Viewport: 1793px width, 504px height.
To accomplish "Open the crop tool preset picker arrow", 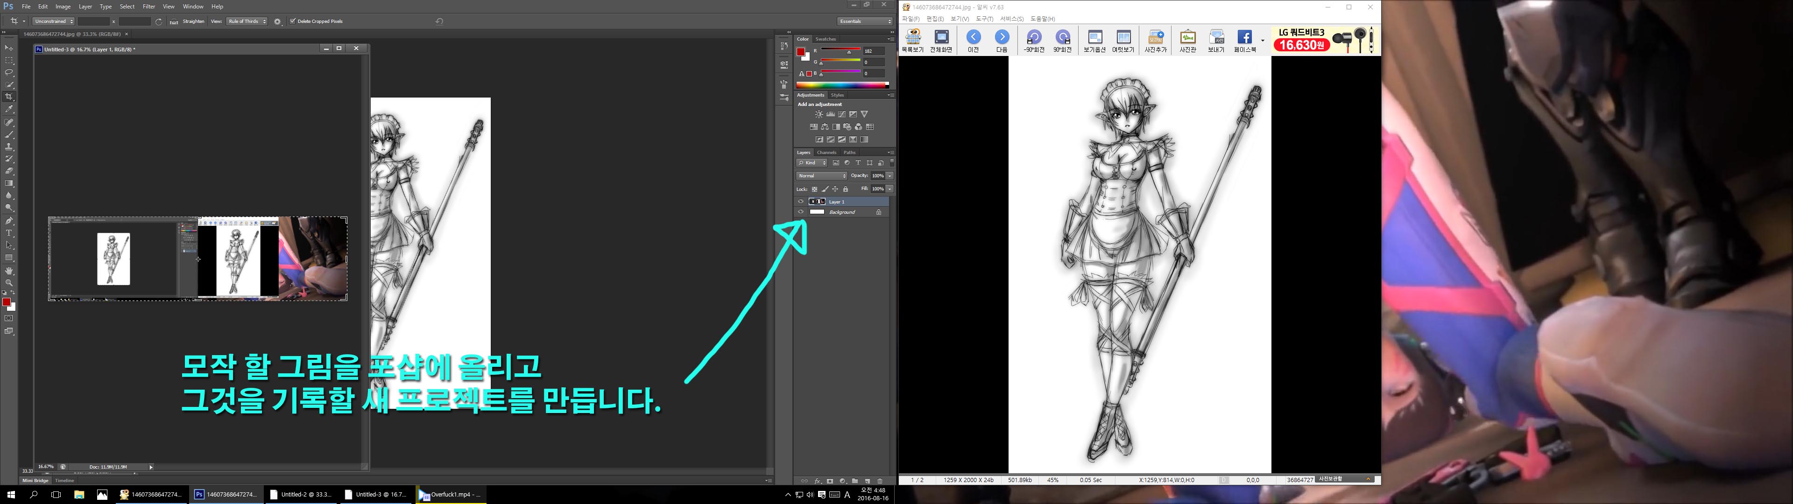I will pyautogui.click(x=24, y=21).
